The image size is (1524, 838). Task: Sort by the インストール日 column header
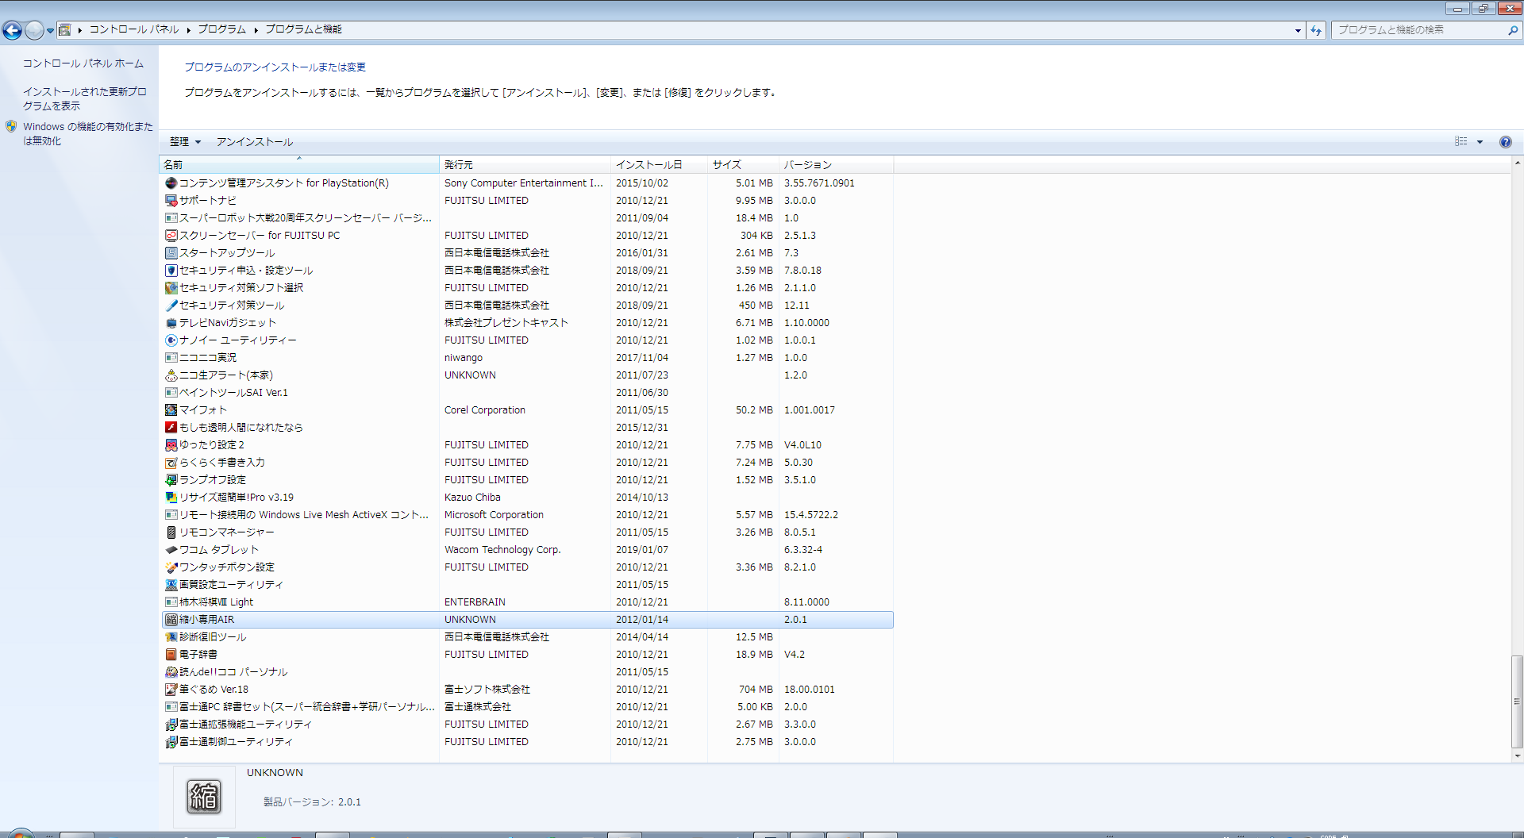[x=660, y=165]
